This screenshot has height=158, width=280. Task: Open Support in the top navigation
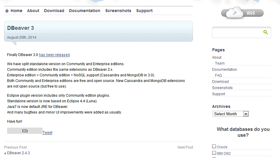pos(144,11)
